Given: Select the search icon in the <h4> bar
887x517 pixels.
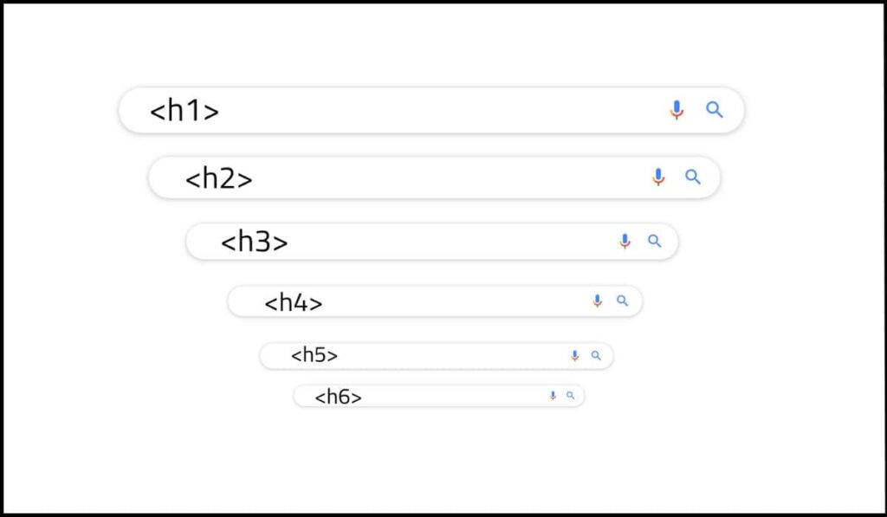Looking at the screenshot, I should pyautogui.click(x=622, y=301).
